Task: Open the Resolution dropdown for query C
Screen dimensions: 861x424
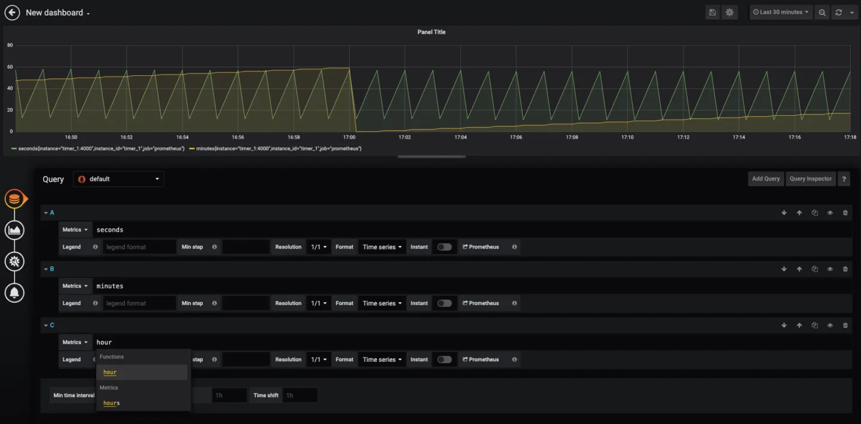Action: (x=319, y=360)
